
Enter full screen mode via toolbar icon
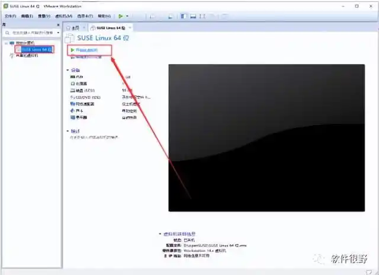(203, 16)
